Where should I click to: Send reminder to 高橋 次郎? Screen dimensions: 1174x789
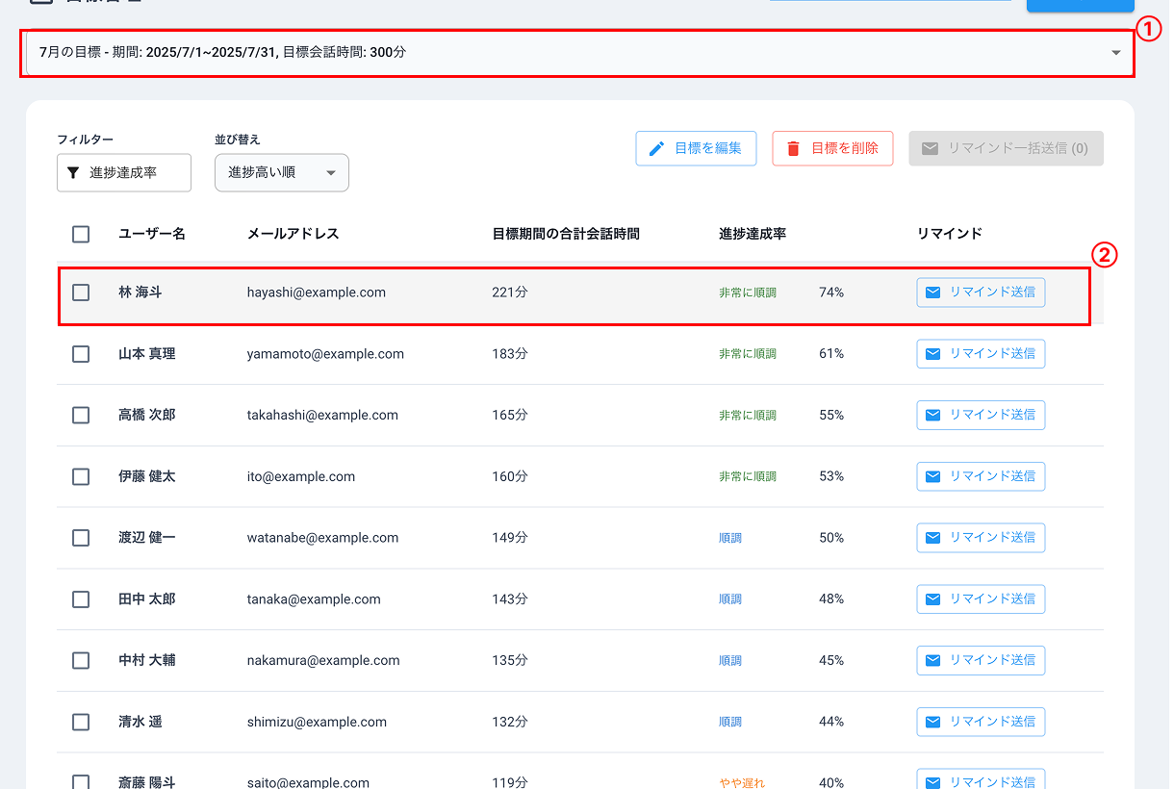(x=981, y=415)
